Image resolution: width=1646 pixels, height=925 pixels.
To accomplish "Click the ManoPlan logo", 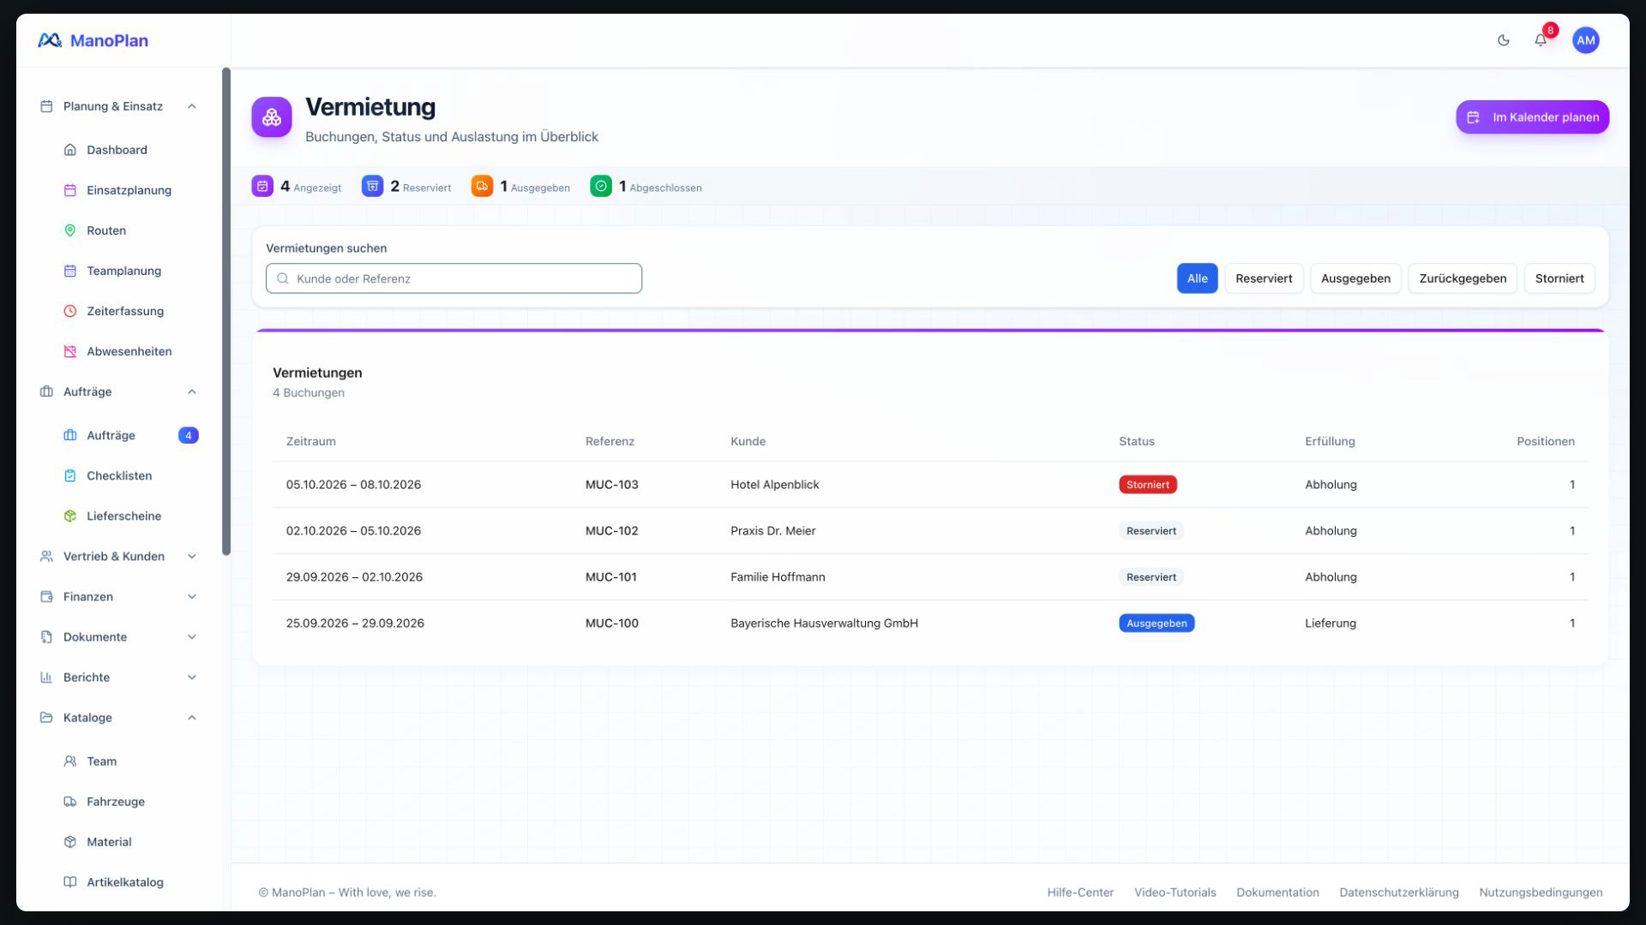I will tap(93, 40).
